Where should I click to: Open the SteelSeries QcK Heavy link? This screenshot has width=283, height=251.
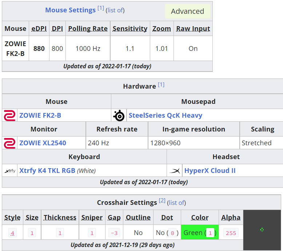[165, 115]
